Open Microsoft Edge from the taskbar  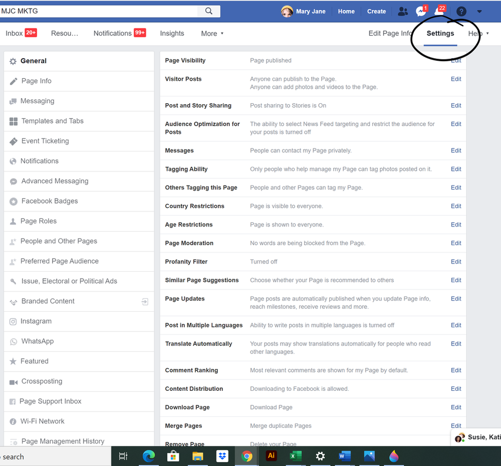click(149, 456)
